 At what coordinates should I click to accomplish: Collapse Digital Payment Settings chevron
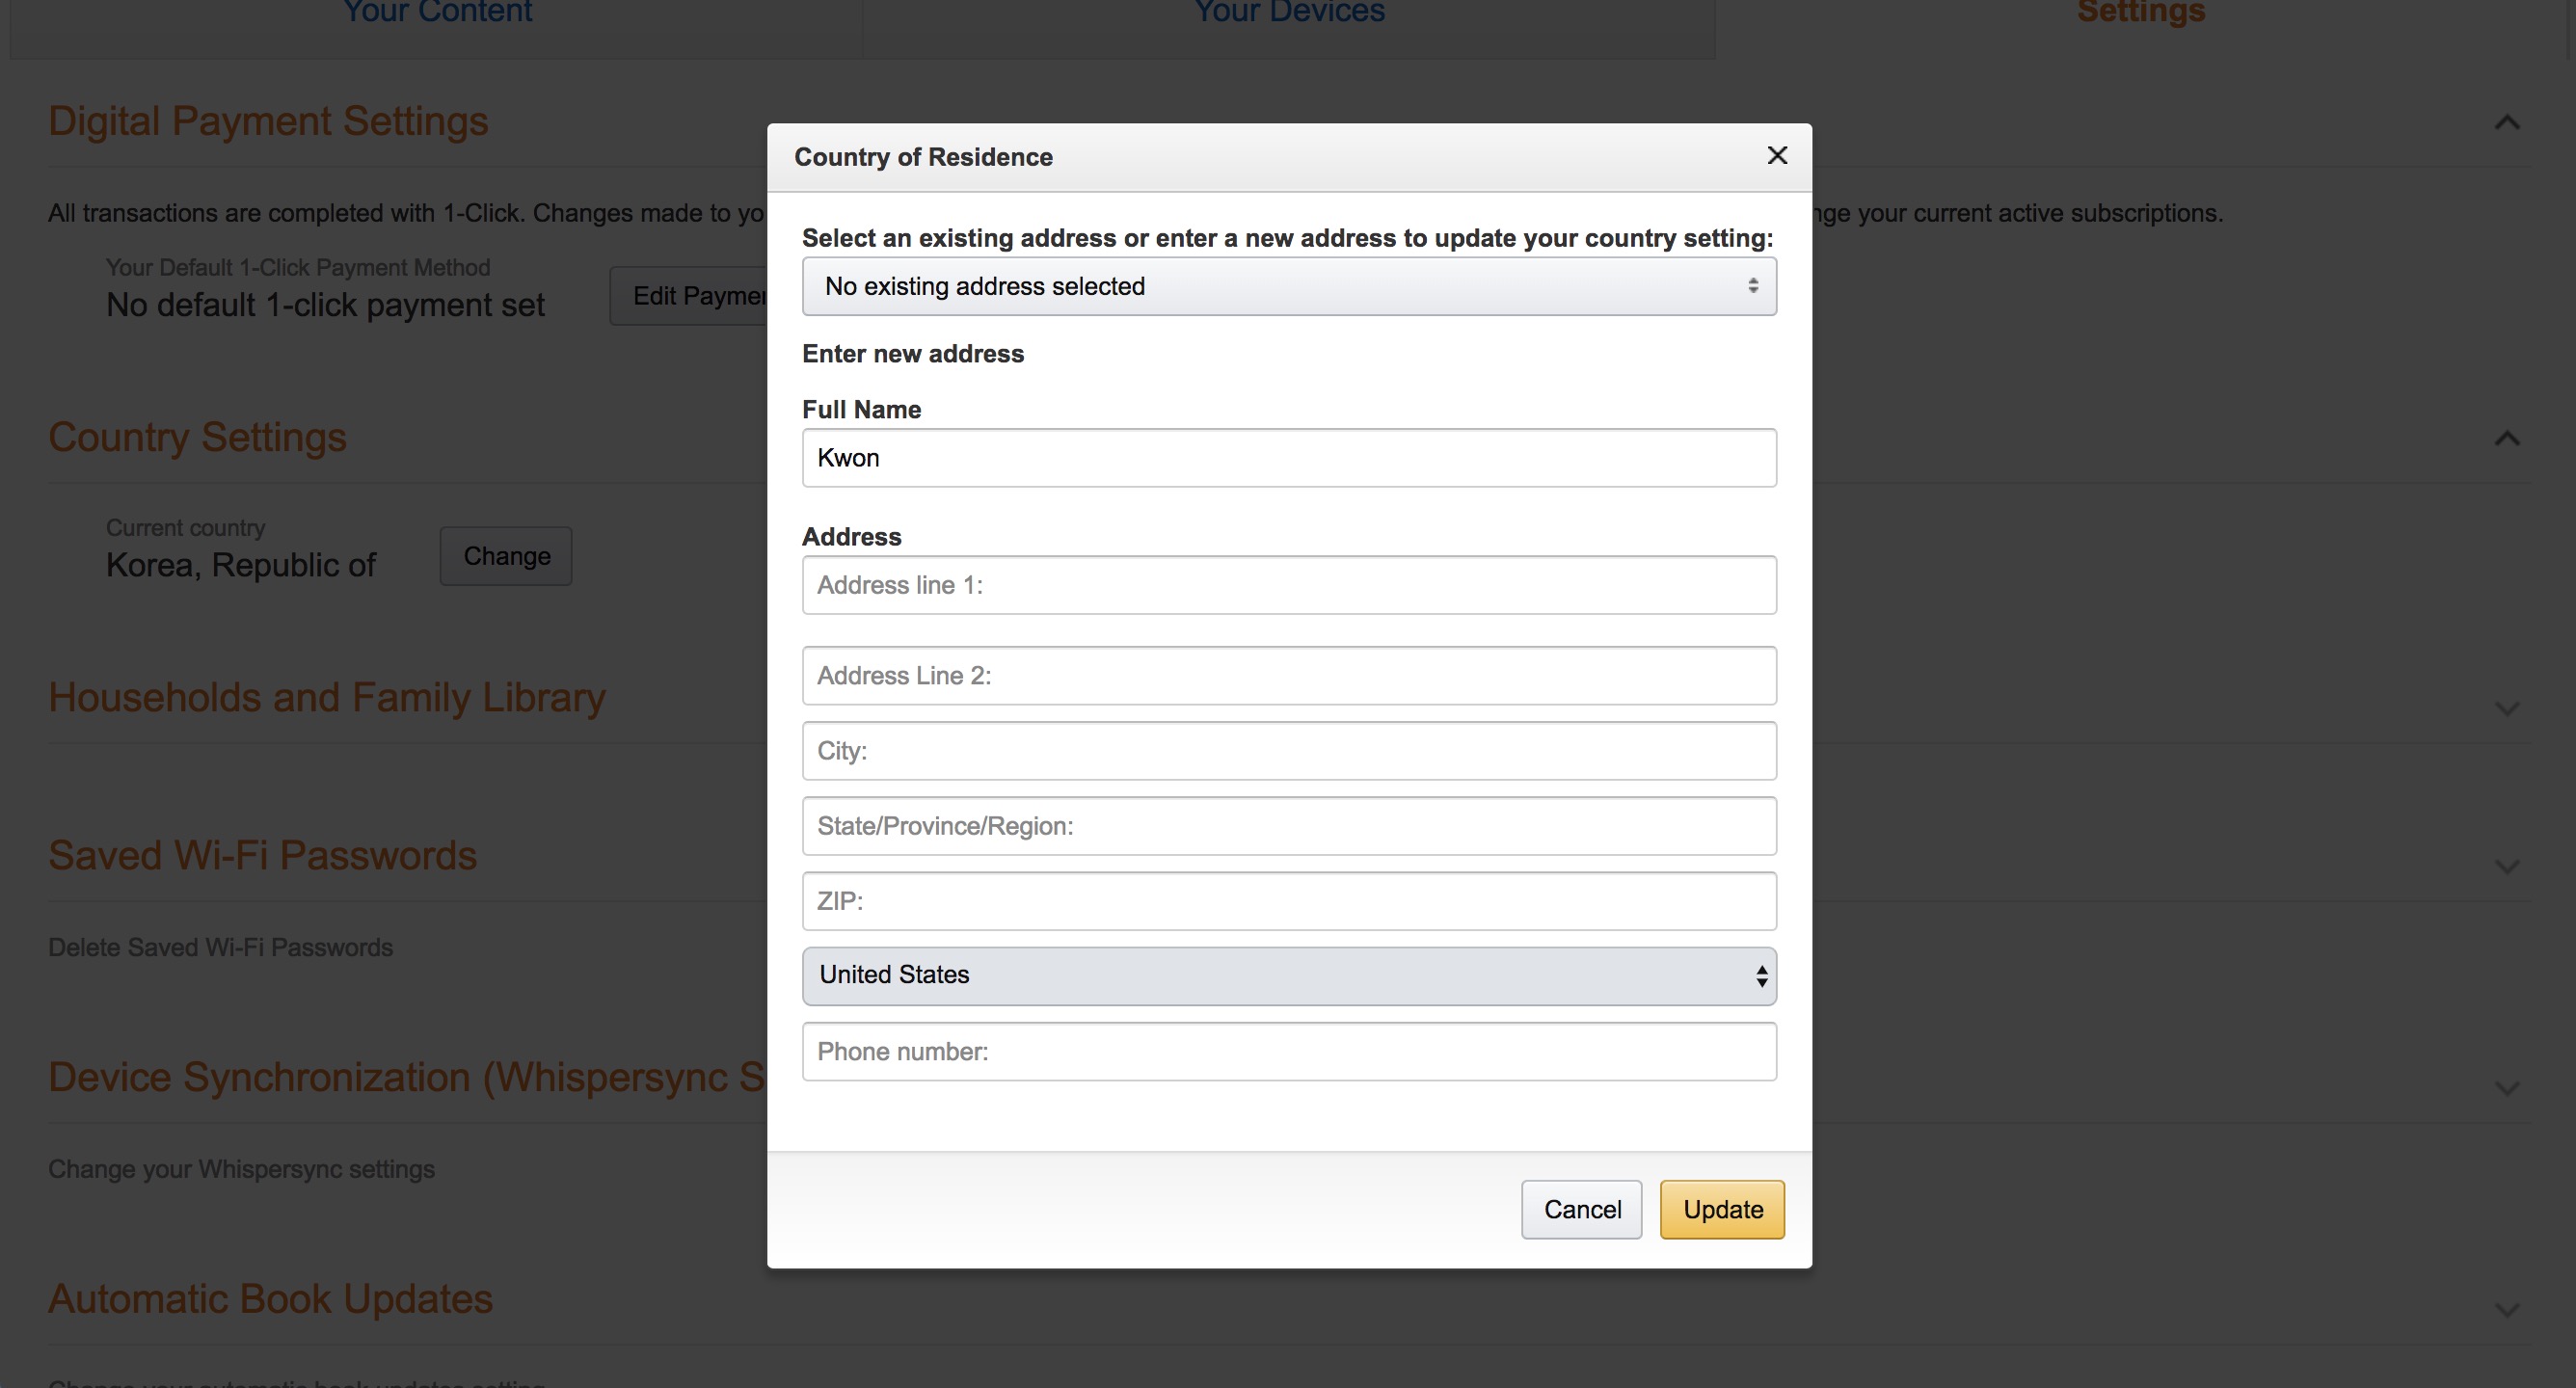pyautogui.click(x=2506, y=123)
